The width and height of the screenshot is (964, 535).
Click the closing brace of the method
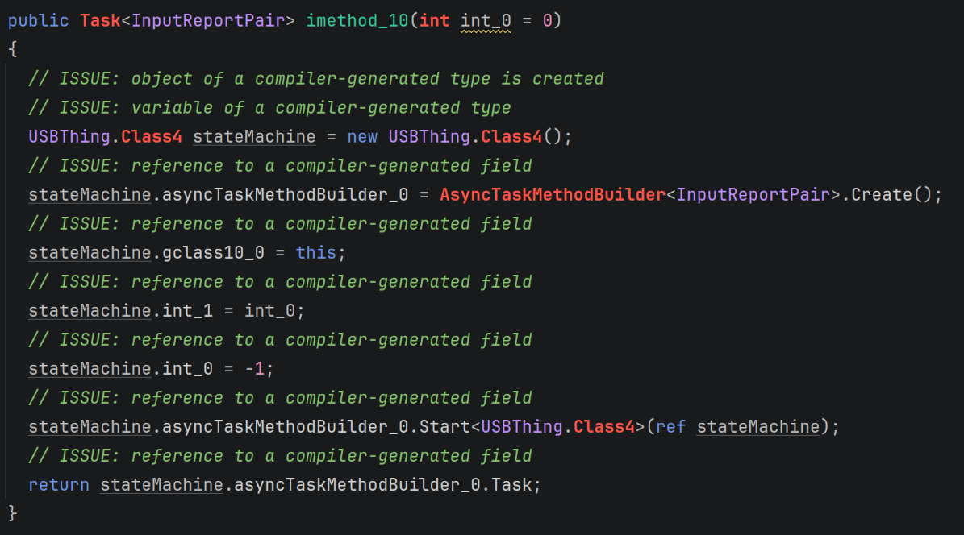(12, 513)
